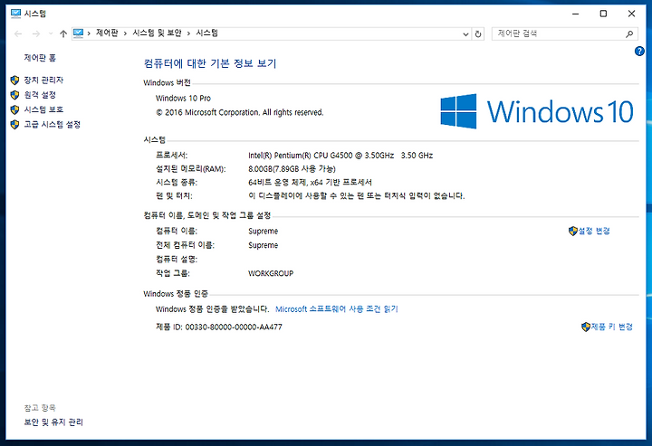The height and width of the screenshot is (446, 652).
Task: Open the recent locations dropdown arrow
Action: pos(51,33)
